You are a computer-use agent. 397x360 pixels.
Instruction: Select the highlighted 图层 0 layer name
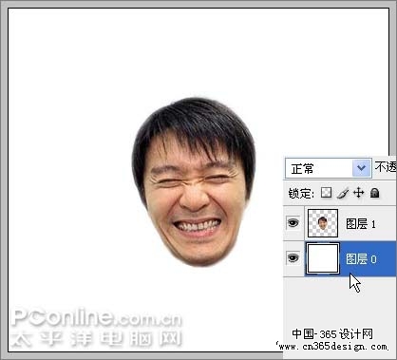(x=361, y=259)
